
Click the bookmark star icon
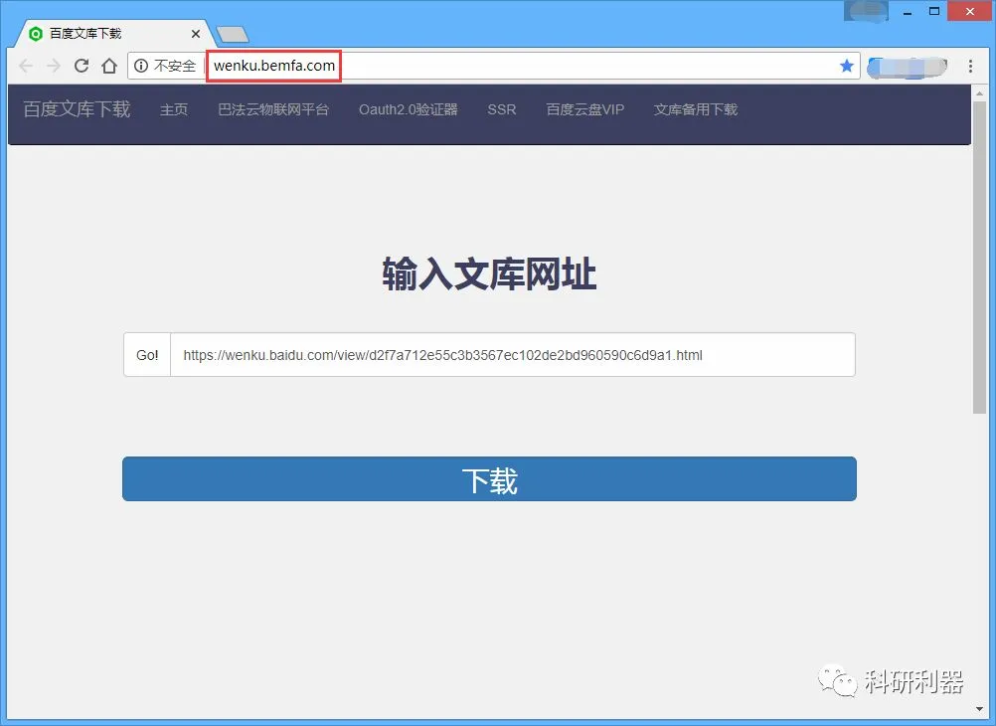point(846,66)
